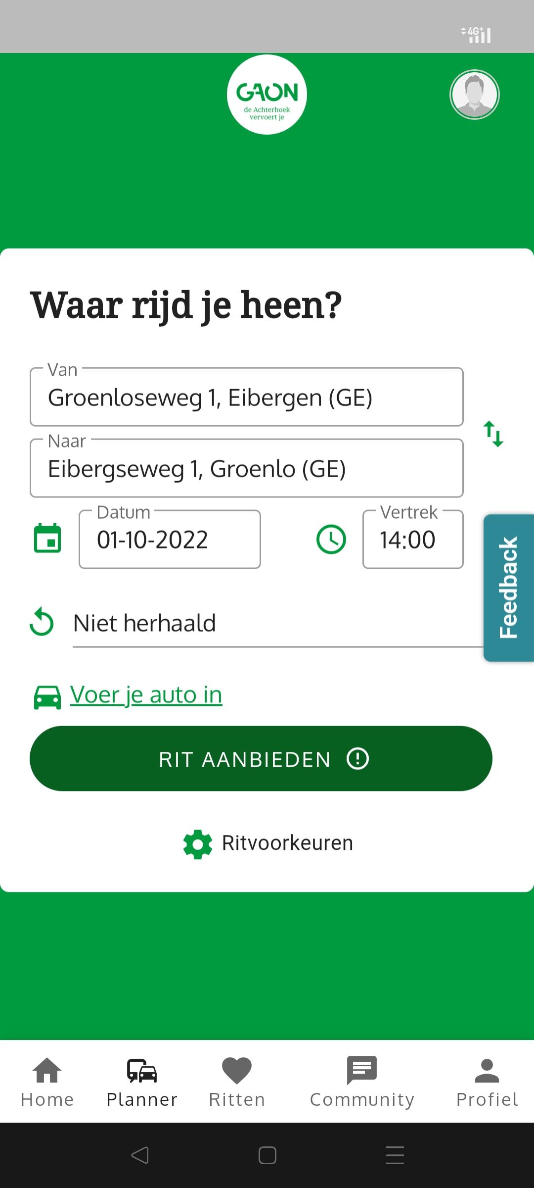The image size is (534, 1188).
Task: Tap the green calendar icon
Action: click(x=47, y=538)
